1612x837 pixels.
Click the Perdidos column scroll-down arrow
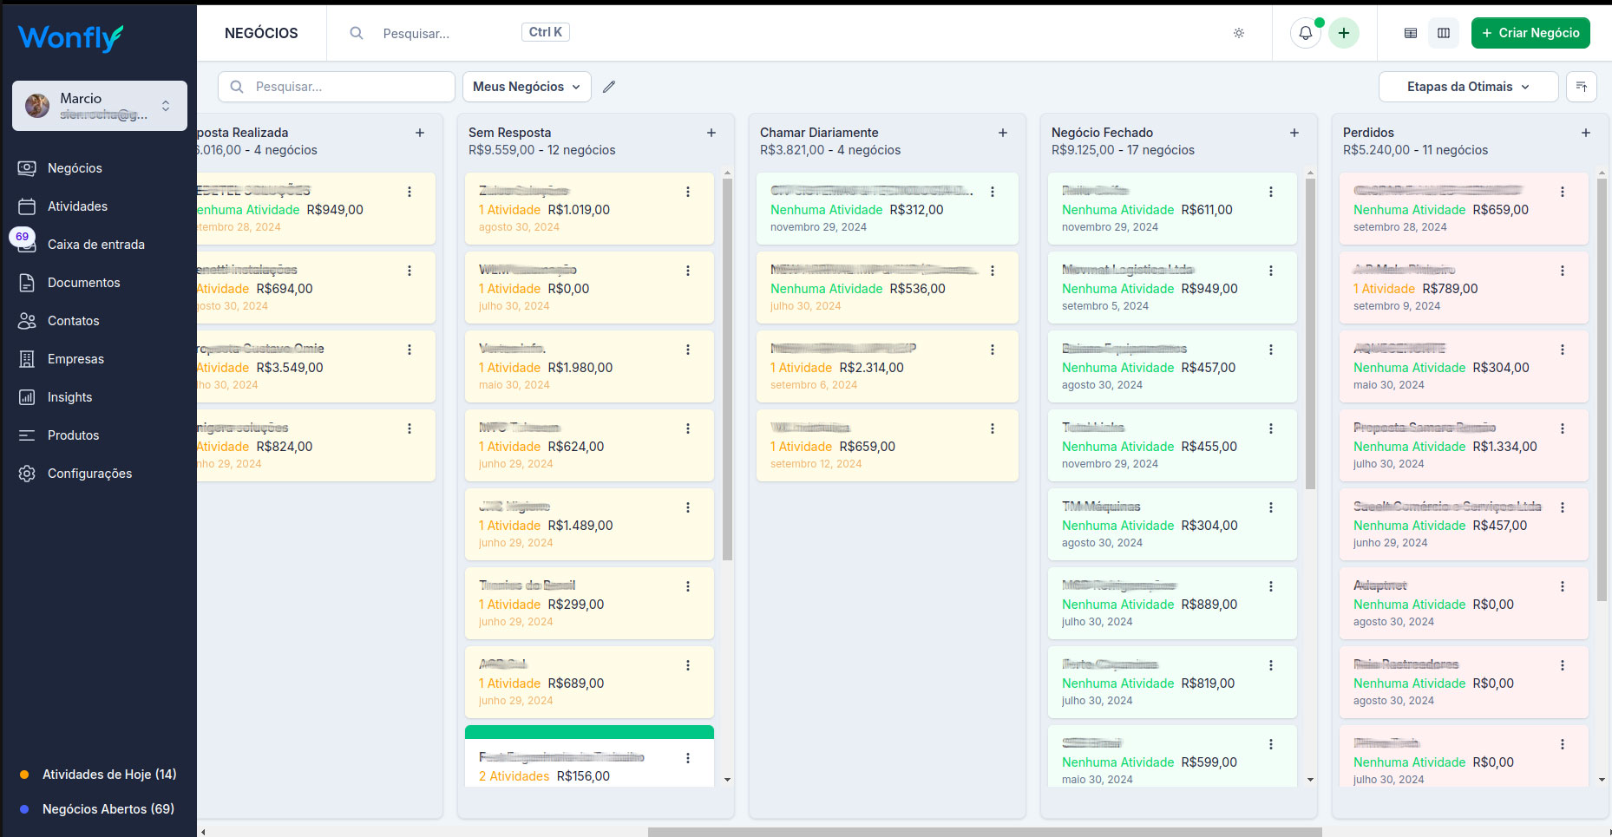[x=1602, y=780]
